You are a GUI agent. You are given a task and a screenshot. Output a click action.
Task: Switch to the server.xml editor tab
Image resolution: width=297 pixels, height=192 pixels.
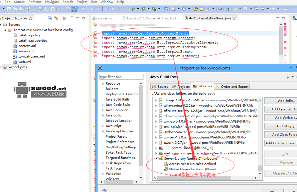tap(104, 18)
